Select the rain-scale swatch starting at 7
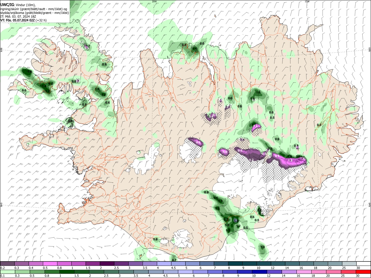371x278 pixels. tap(215, 272)
